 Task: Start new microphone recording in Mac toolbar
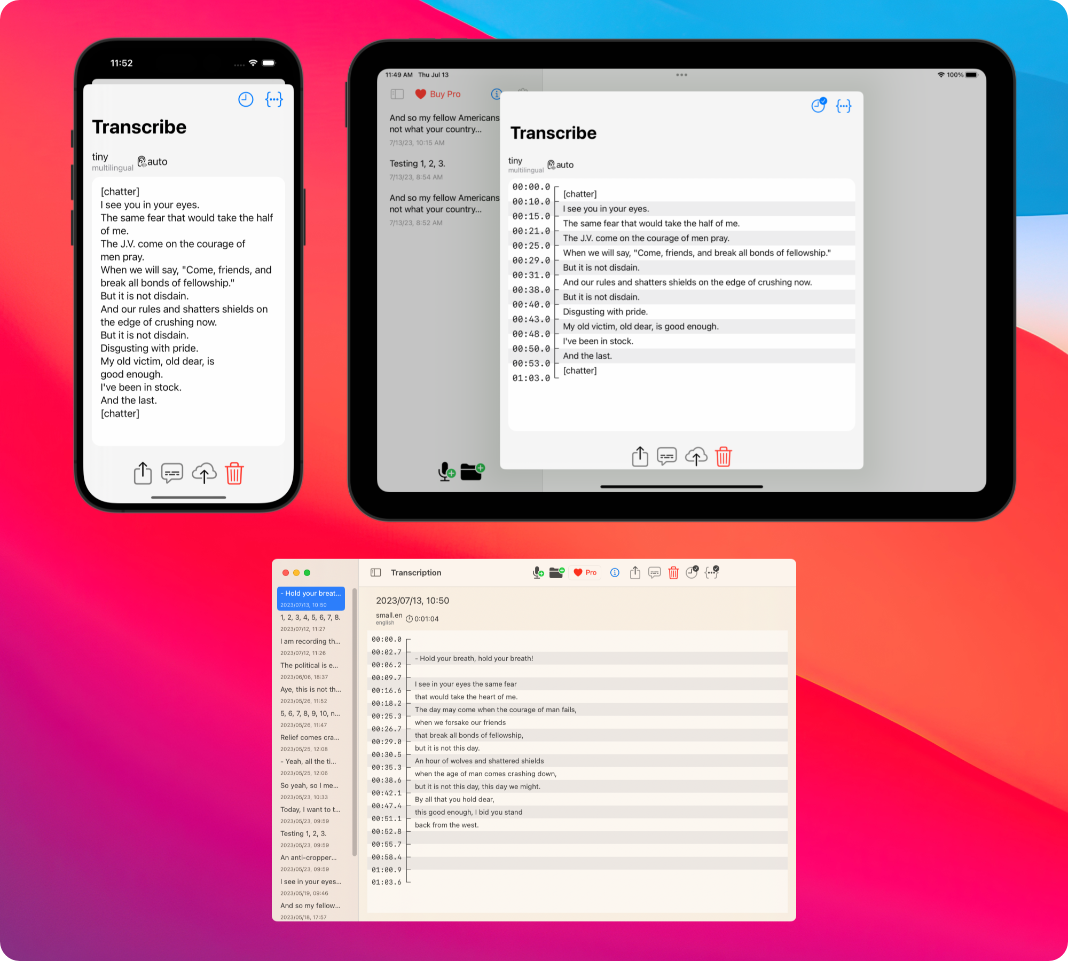coord(538,573)
